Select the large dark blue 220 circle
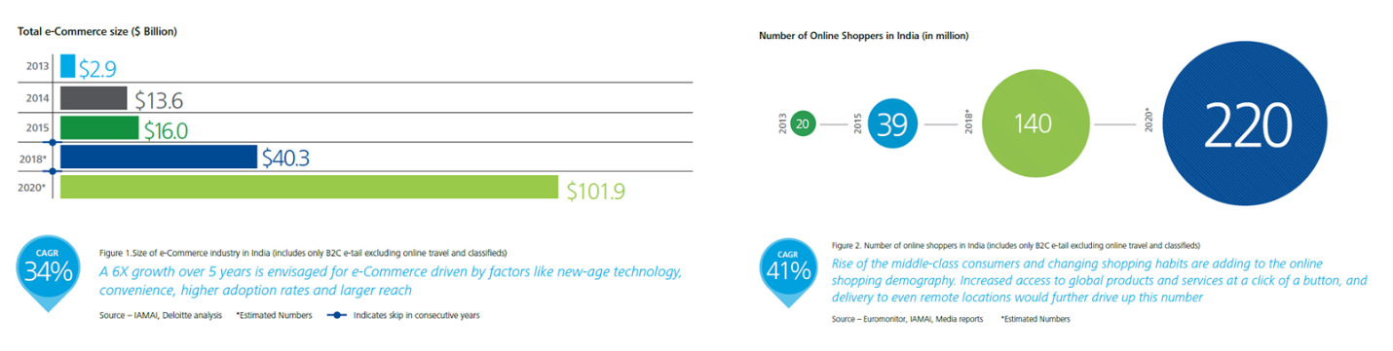This screenshot has height=351, width=1393. [1246, 125]
